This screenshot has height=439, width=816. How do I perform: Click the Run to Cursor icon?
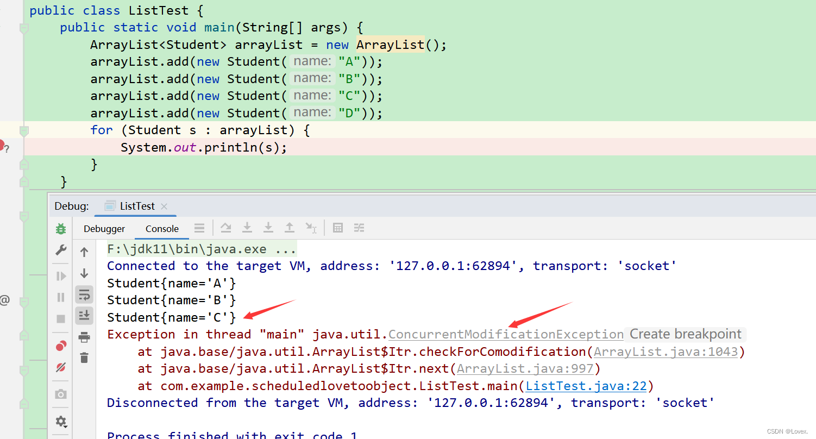[x=311, y=228]
